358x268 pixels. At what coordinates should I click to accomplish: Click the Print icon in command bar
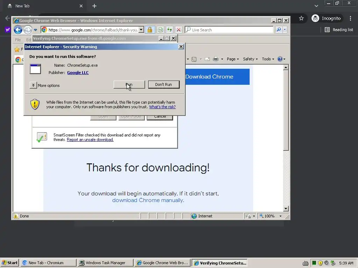pos(216,59)
